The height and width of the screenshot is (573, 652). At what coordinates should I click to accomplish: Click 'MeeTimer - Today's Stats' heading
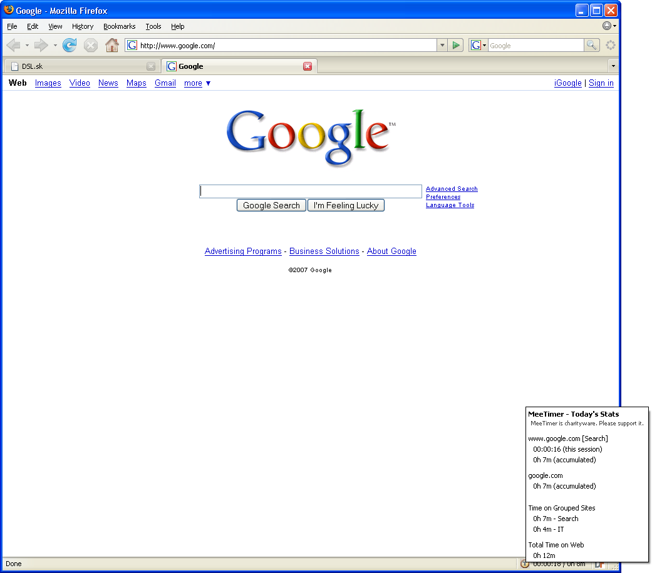(574, 414)
